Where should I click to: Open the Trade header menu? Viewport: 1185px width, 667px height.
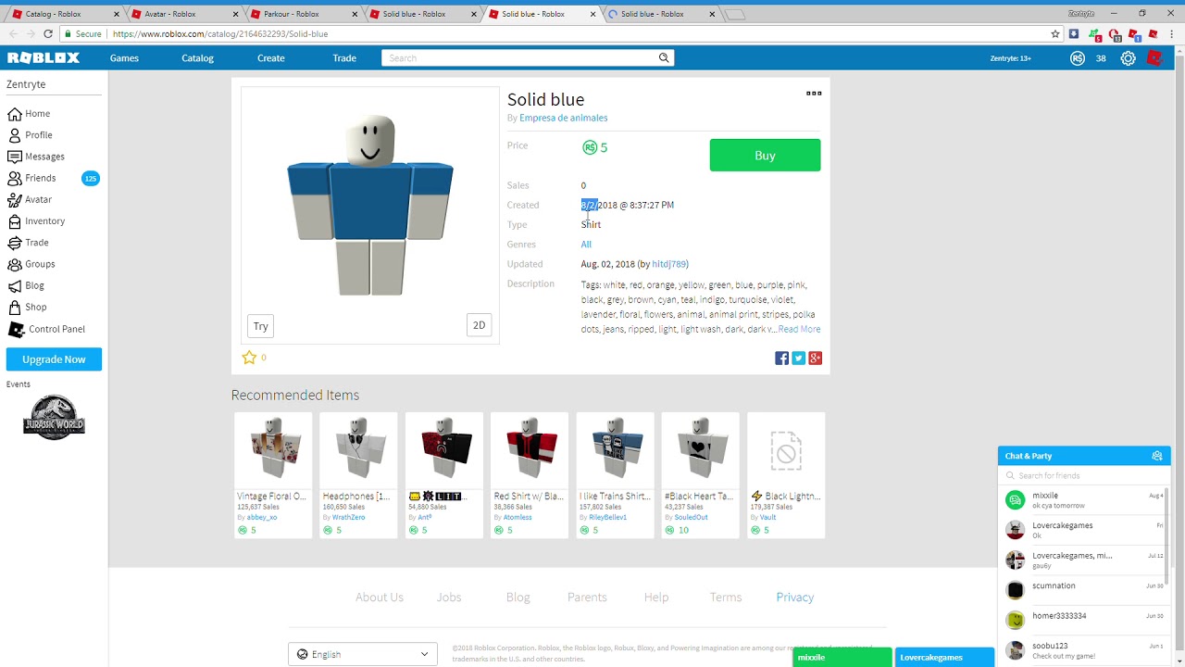[344, 57]
